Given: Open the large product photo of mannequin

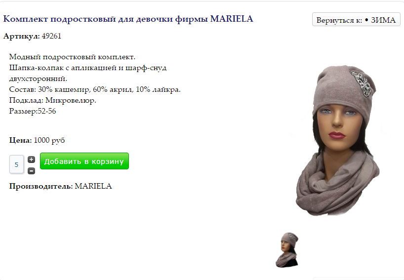Looking at the screenshot, I should (337, 140).
